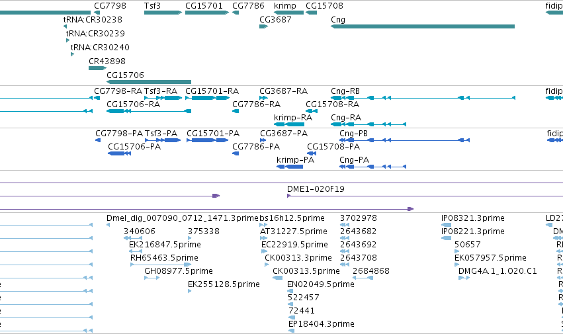Select the CG15706 gene bar

pyautogui.click(x=149, y=82)
